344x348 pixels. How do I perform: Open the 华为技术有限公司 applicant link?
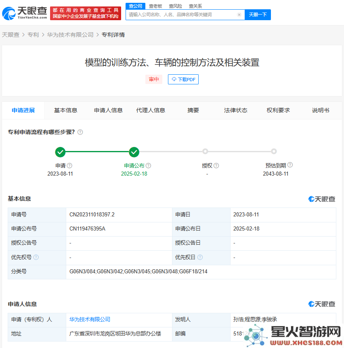(x=90, y=319)
